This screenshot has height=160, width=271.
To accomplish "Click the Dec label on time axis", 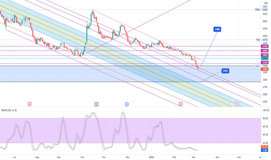I will 128,157.
